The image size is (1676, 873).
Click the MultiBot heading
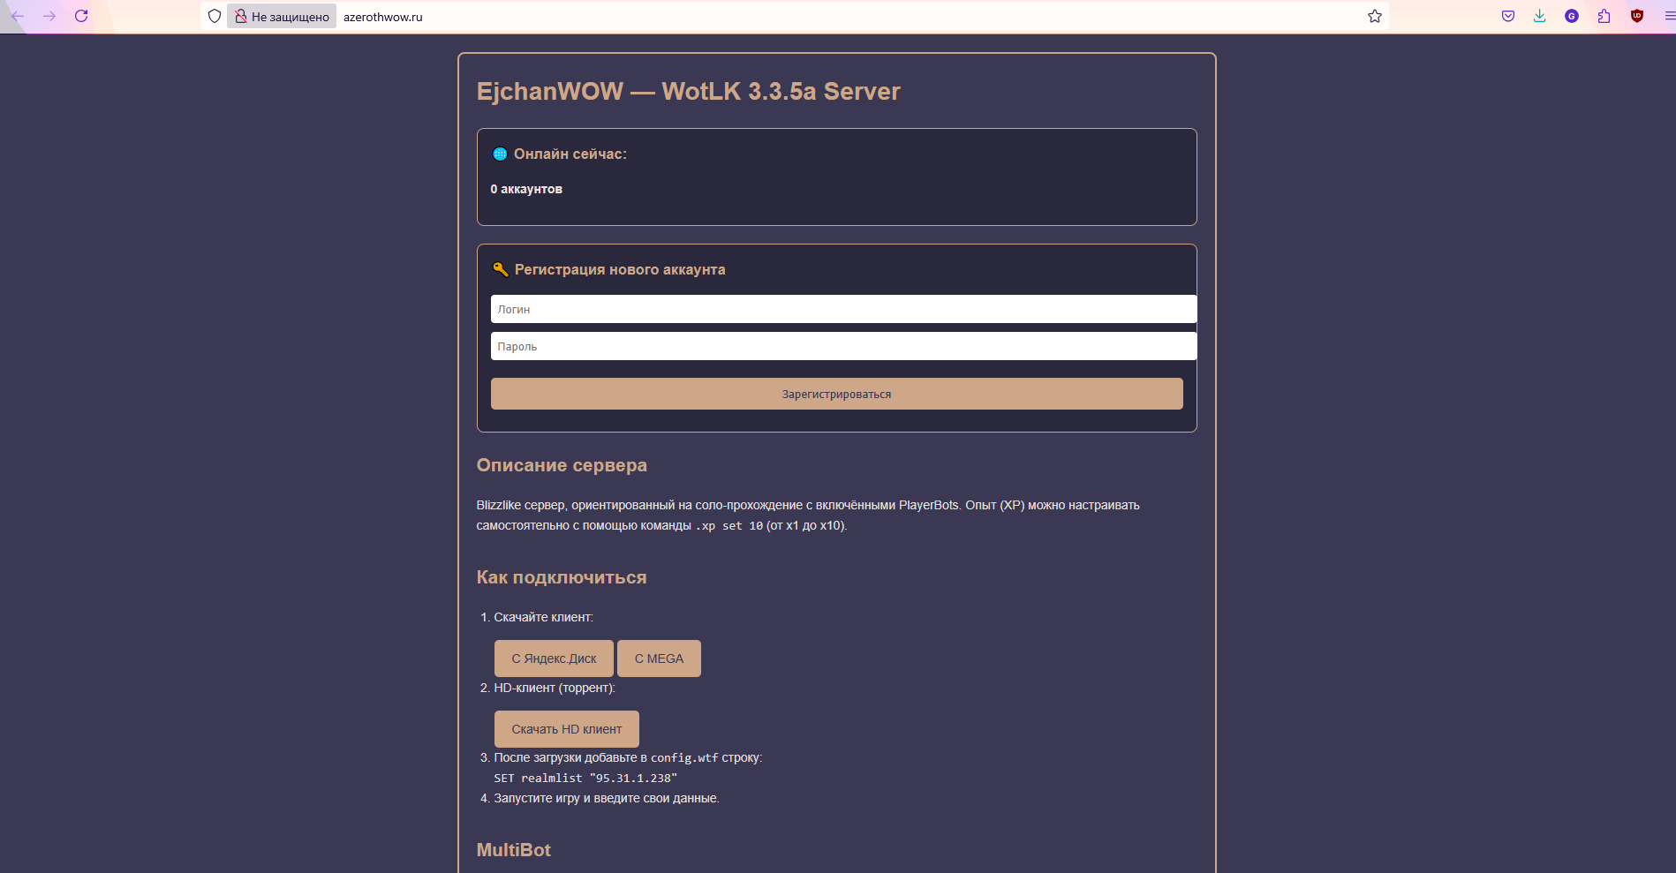(x=513, y=850)
